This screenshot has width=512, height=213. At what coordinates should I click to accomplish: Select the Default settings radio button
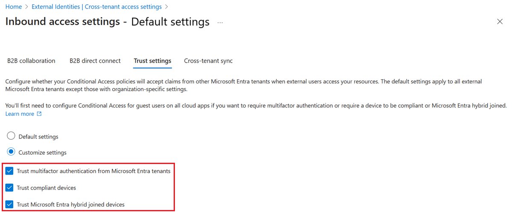pos(11,136)
